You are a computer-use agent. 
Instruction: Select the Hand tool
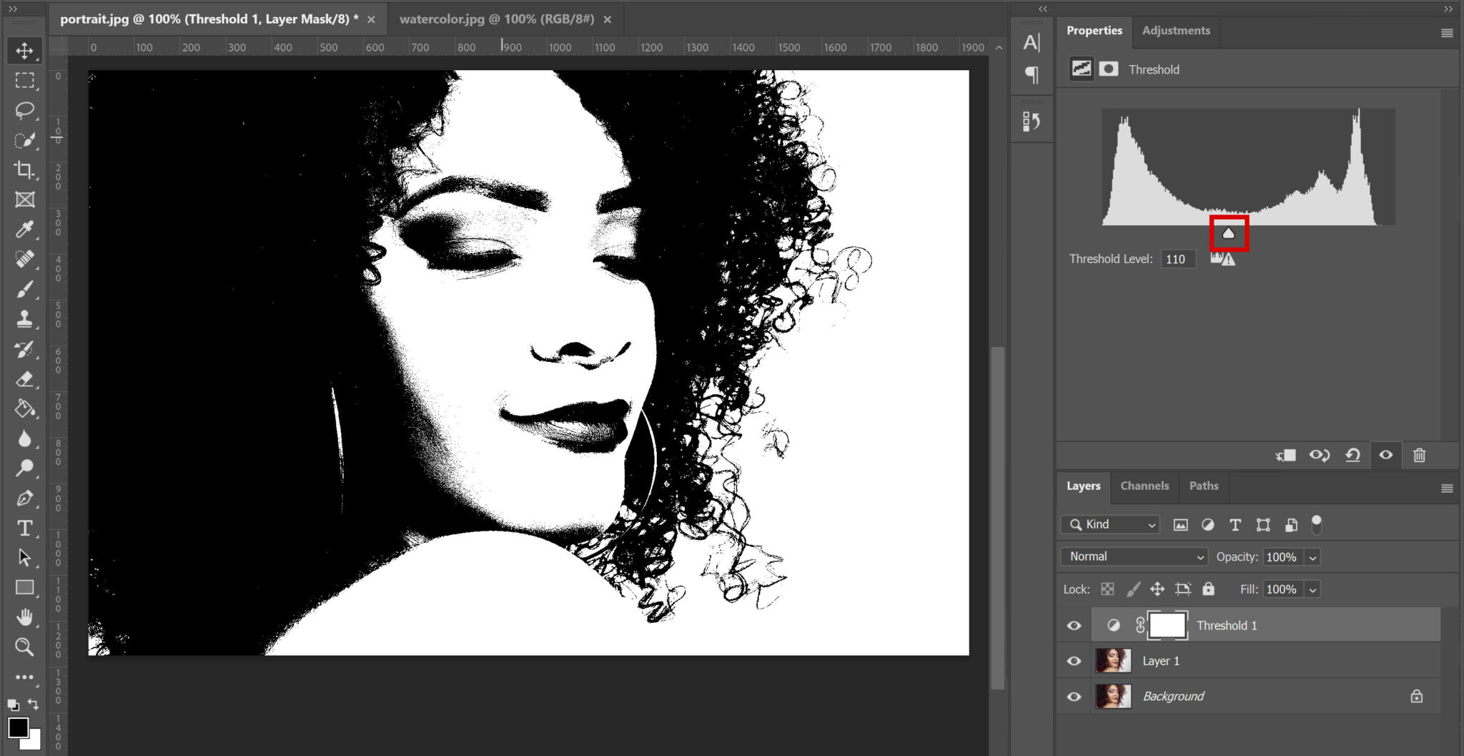coord(24,617)
